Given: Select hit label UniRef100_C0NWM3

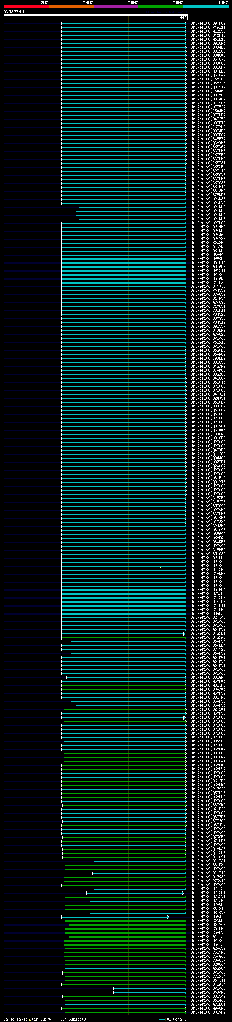Looking at the screenshot, I should pyautogui.click(x=208, y=921).
